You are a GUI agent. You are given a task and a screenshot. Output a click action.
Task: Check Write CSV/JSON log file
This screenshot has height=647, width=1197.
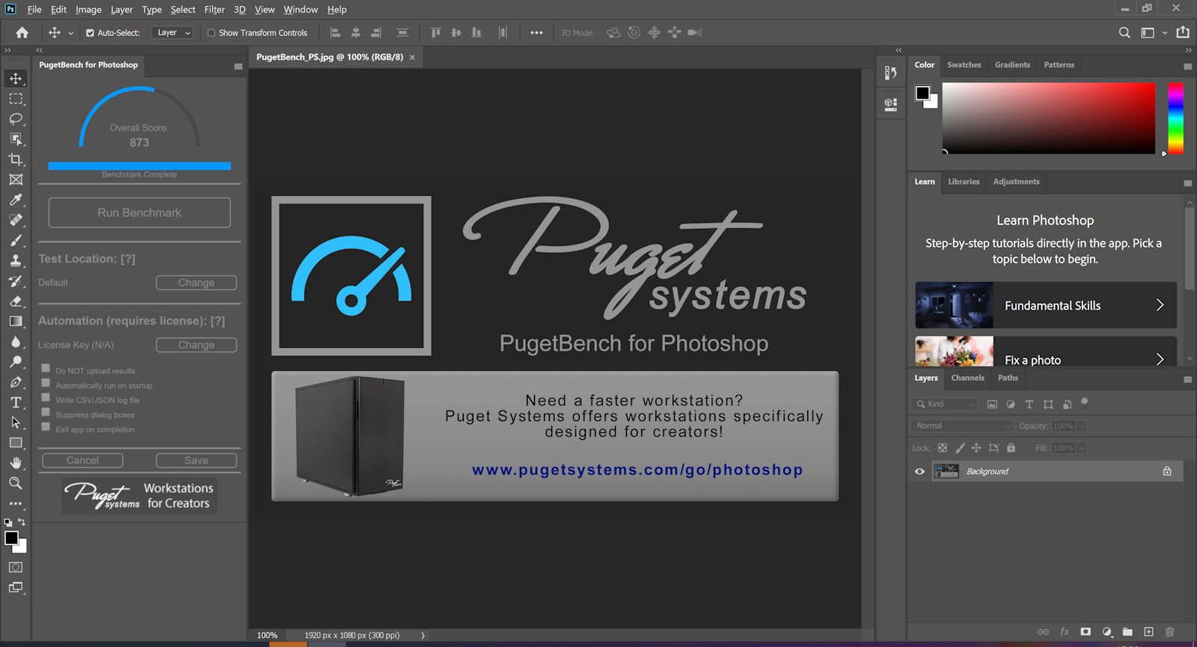(x=46, y=397)
